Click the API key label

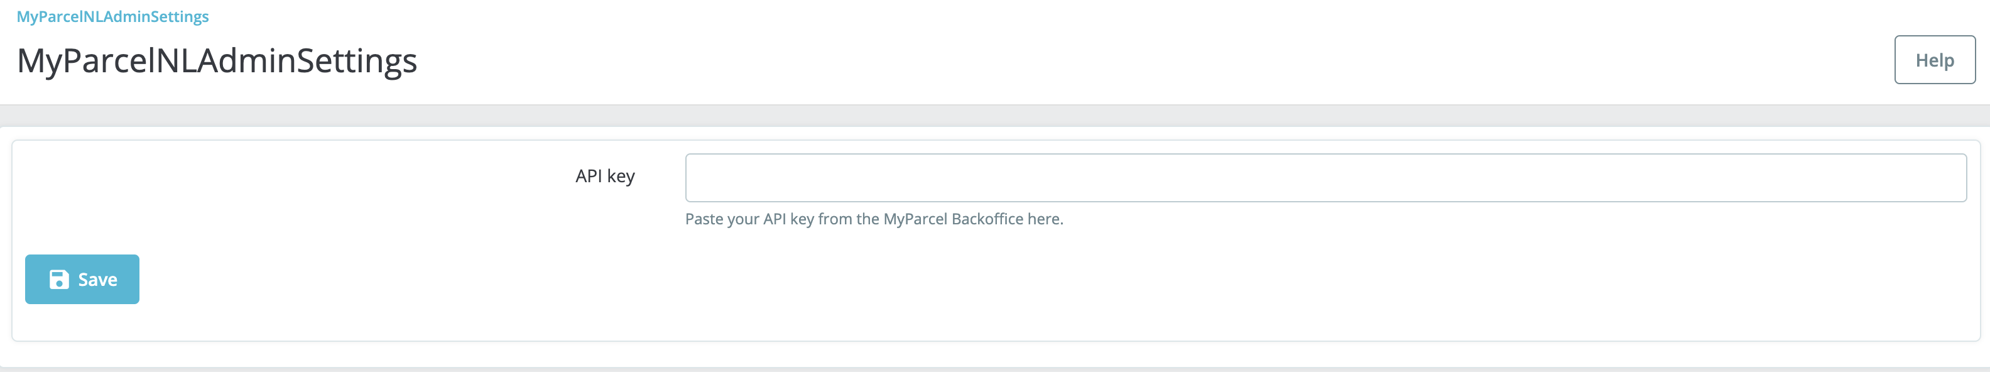[606, 175]
